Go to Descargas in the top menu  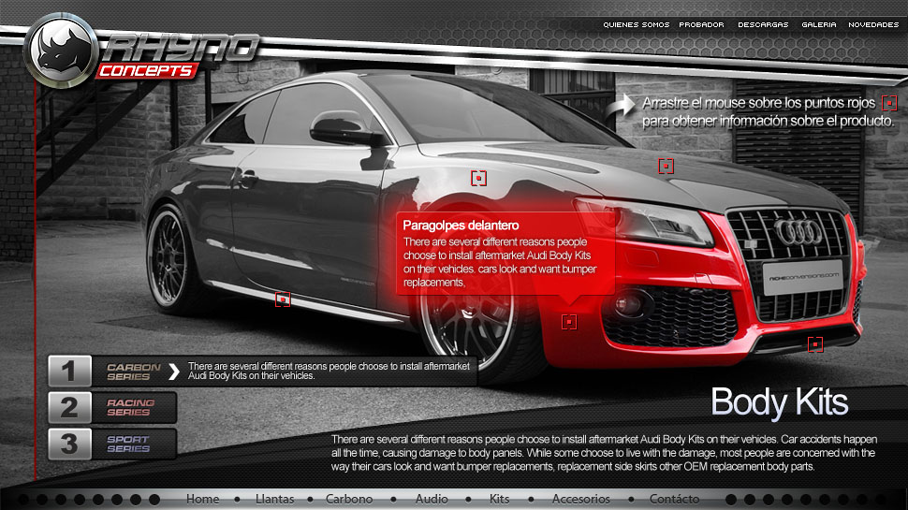763,25
